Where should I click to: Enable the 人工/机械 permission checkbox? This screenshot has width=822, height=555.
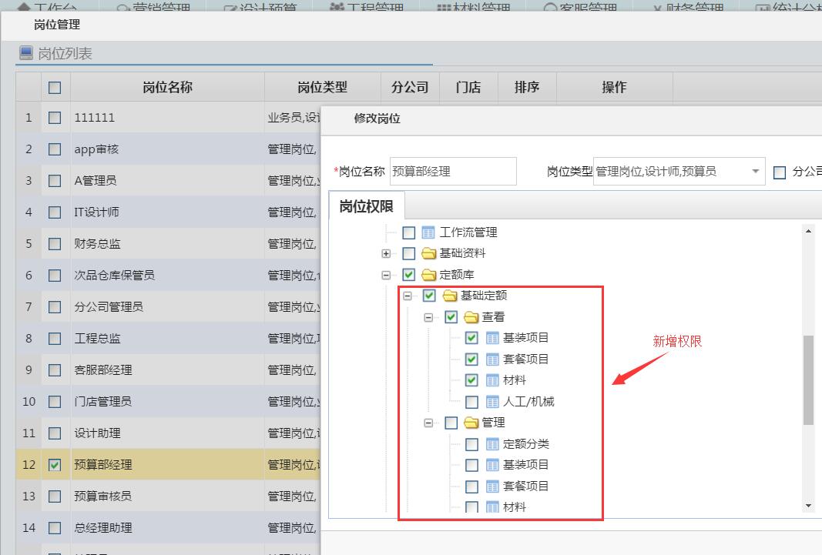[471, 402]
